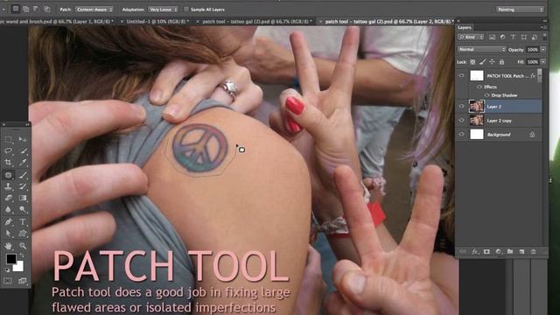Select the Eraser tool

click(8, 198)
